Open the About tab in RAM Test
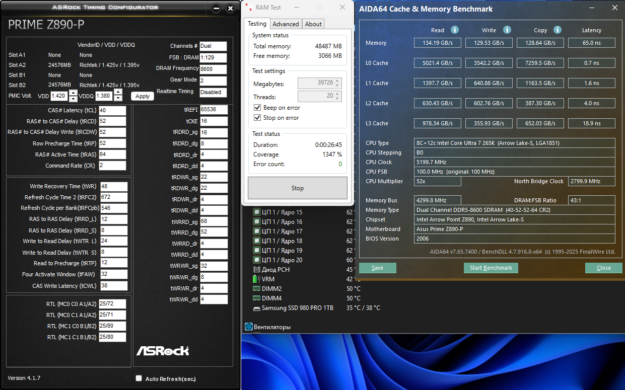The height and width of the screenshot is (390, 625). click(x=313, y=24)
